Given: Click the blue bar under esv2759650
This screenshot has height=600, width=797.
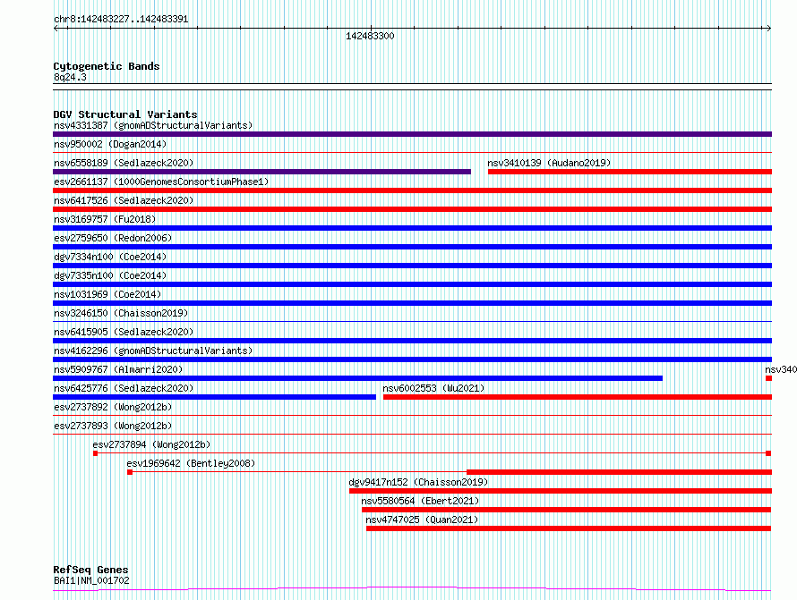Looking at the screenshot, I should tap(412, 247).
